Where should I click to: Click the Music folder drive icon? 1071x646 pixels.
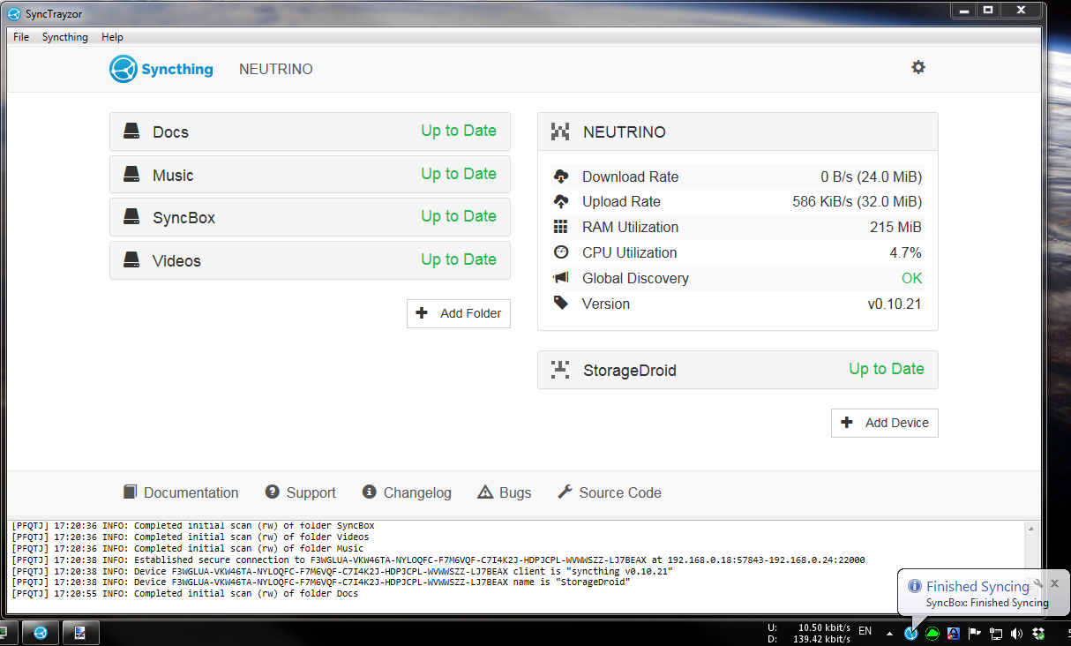click(131, 175)
